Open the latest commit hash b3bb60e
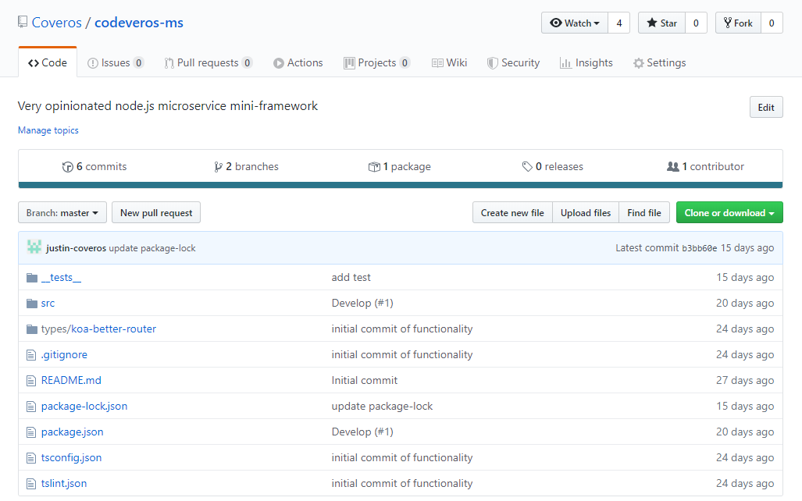 tap(699, 248)
